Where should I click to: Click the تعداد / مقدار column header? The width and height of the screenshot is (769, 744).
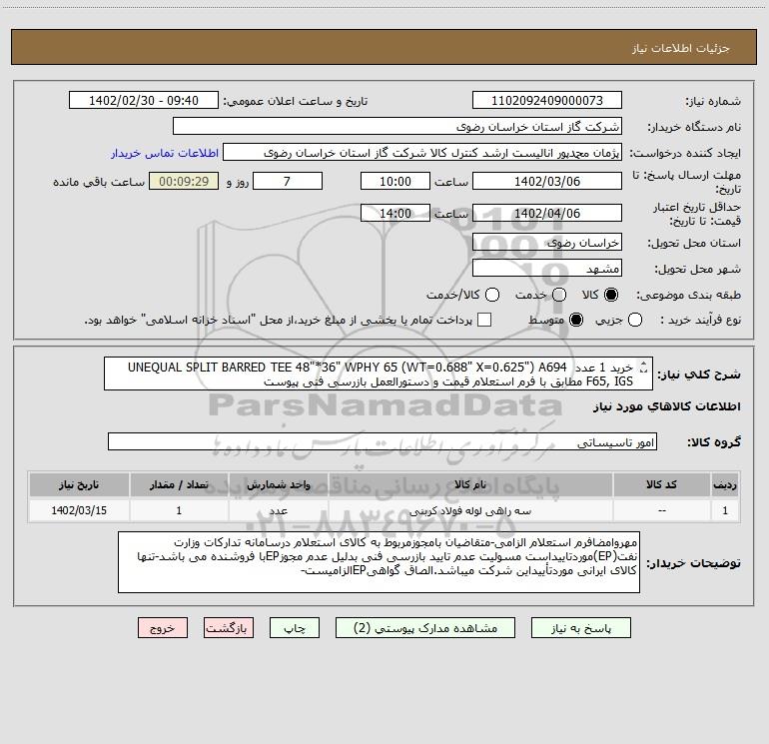point(179,484)
